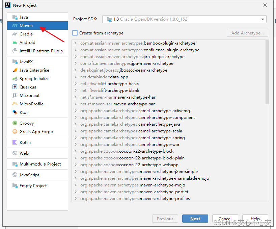This screenshot has height=229, width=276.
Task: Select camel-archetype-component row
Action: pyautogui.click(x=169, y=118)
